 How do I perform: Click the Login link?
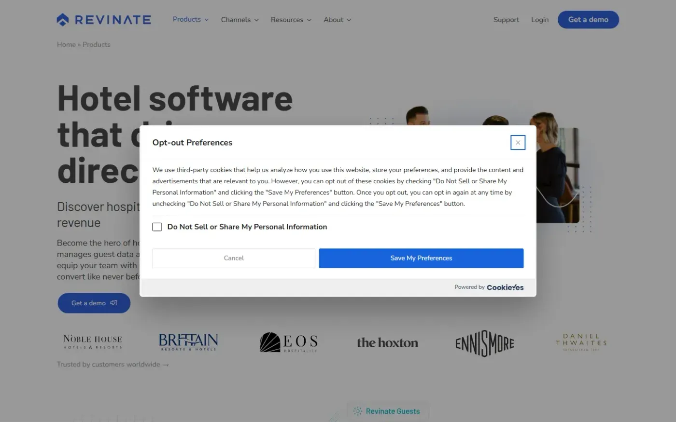tap(540, 20)
